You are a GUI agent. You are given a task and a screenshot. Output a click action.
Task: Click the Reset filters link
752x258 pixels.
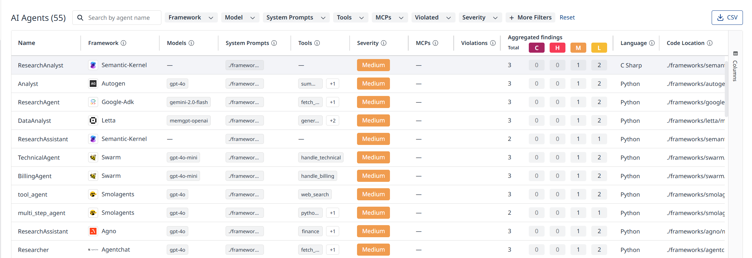click(x=567, y=17)
